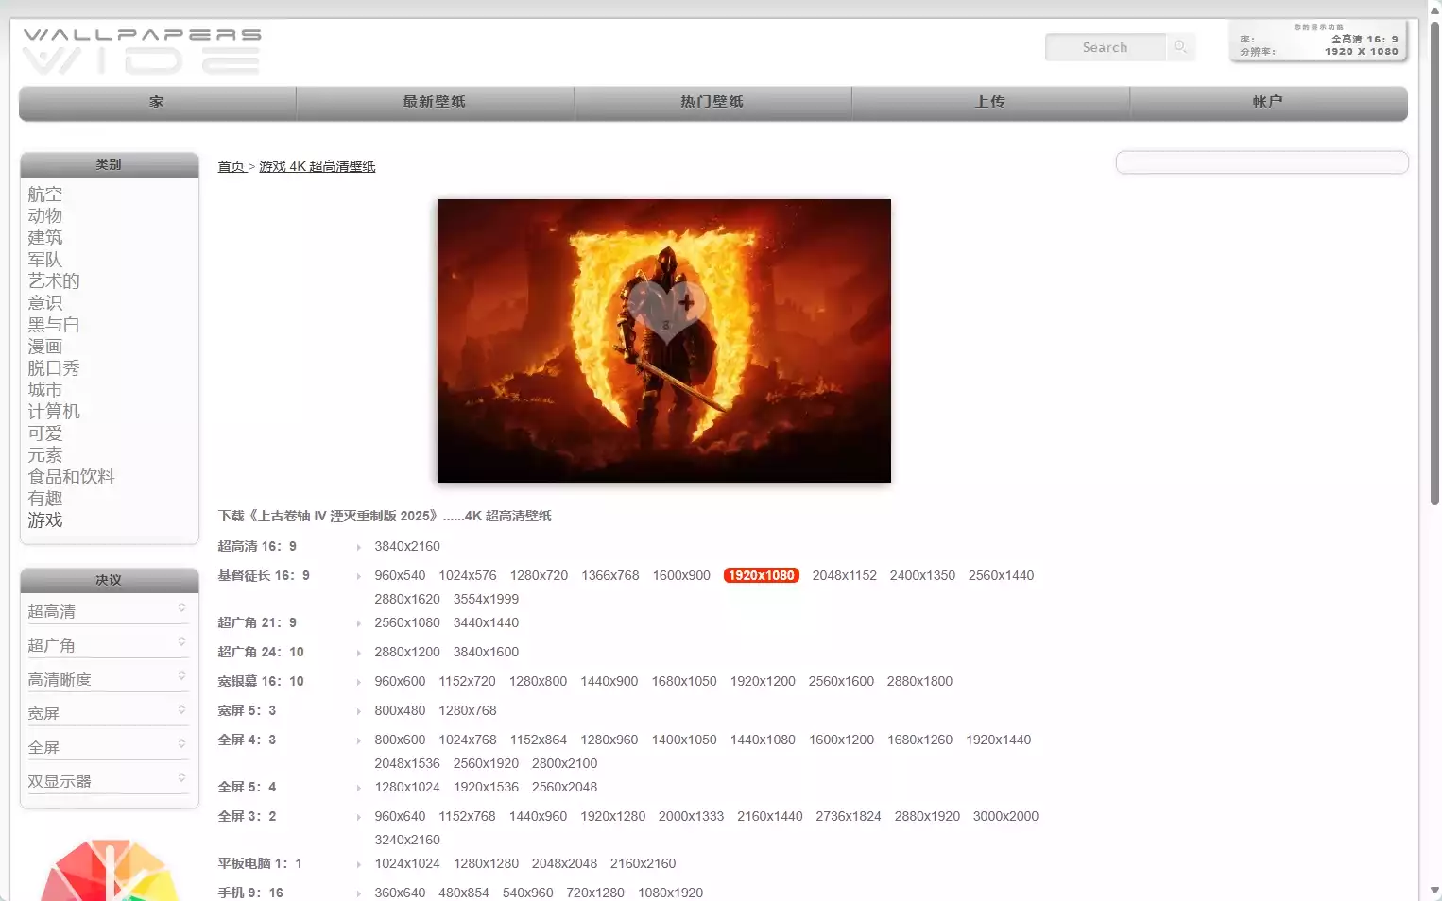Open the 食品和饮料 category
Image resolution: width=1442 pixels, height=901 pixels.
pyautogui.click(x=72, y=476)
